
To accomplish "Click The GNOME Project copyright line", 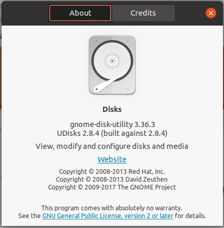I will click(x=112, y=187).
